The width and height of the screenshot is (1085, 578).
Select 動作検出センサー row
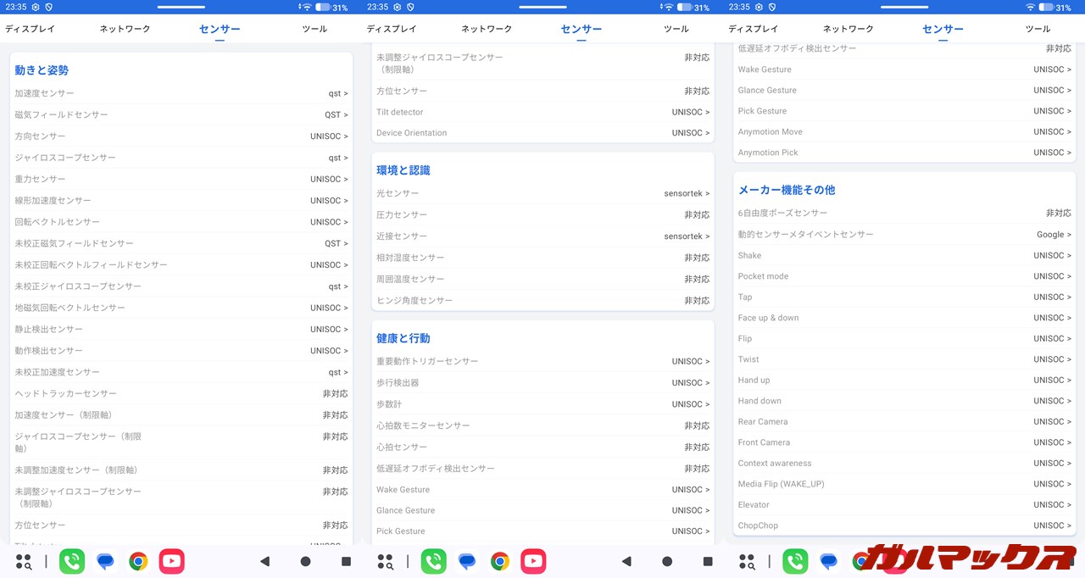(x=181, y=350)
